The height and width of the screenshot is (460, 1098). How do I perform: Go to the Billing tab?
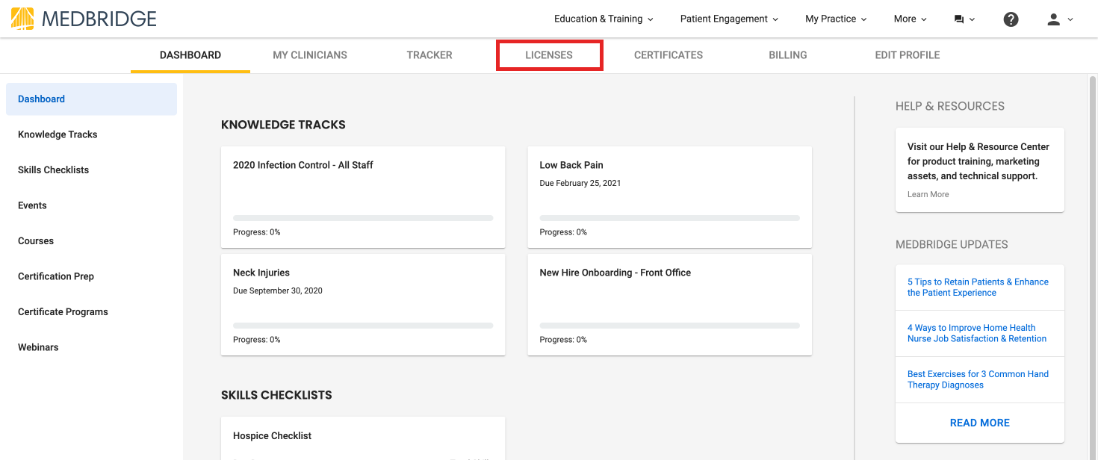tap(788, 55)
